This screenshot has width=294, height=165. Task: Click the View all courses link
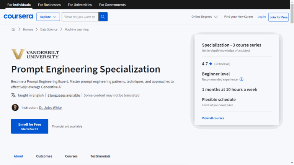(213, 118)
